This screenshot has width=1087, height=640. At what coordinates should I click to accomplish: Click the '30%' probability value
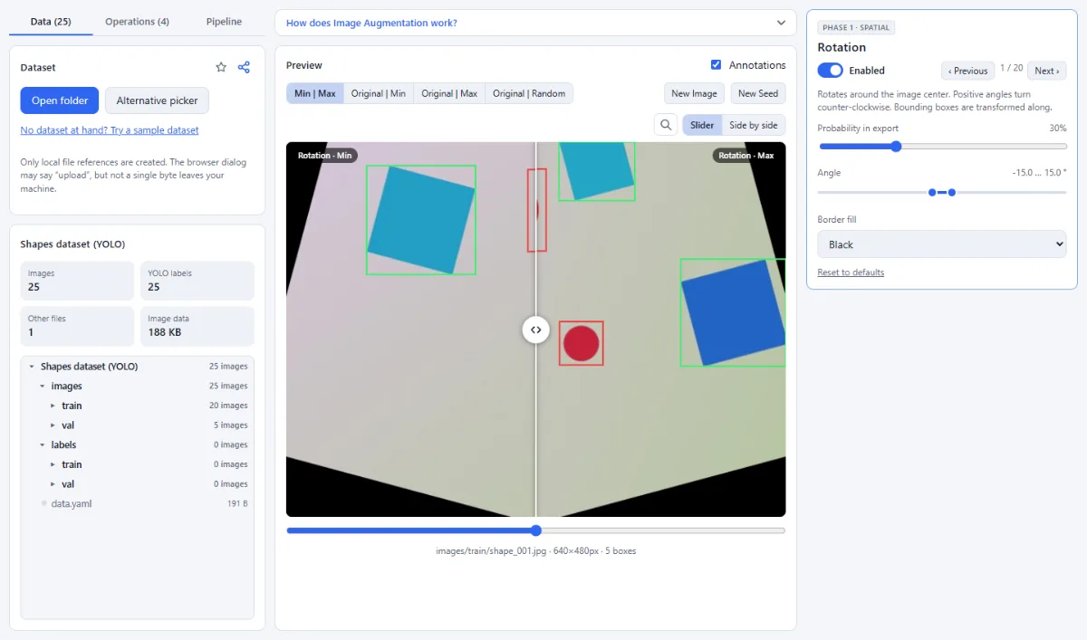tap(1058, 129)
